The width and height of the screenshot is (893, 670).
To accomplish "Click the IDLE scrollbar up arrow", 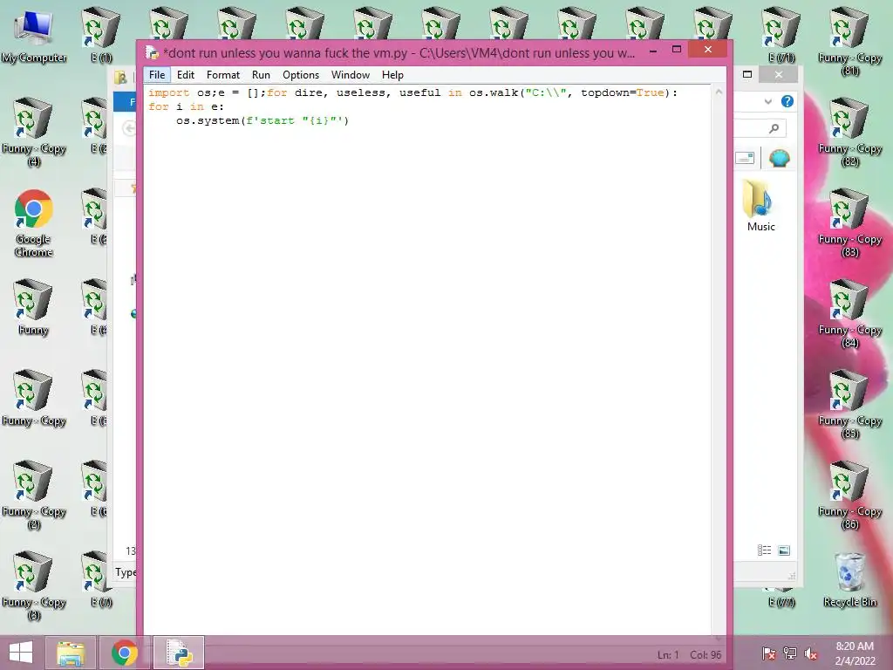I will (719, 92).
